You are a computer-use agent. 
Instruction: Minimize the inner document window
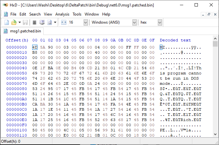pyautogui.click(x=203, y=14)
